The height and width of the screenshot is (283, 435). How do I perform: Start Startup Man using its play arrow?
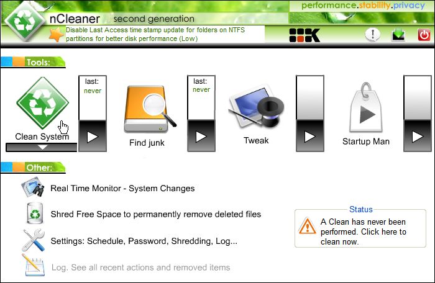(418, 137)
